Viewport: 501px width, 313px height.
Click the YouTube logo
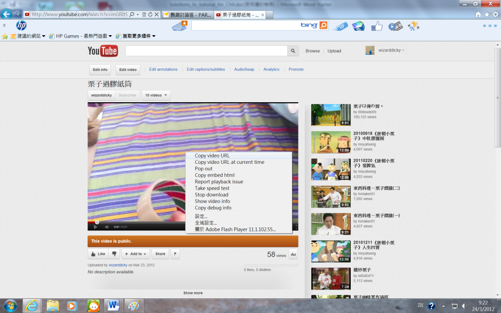pos(103,51)
